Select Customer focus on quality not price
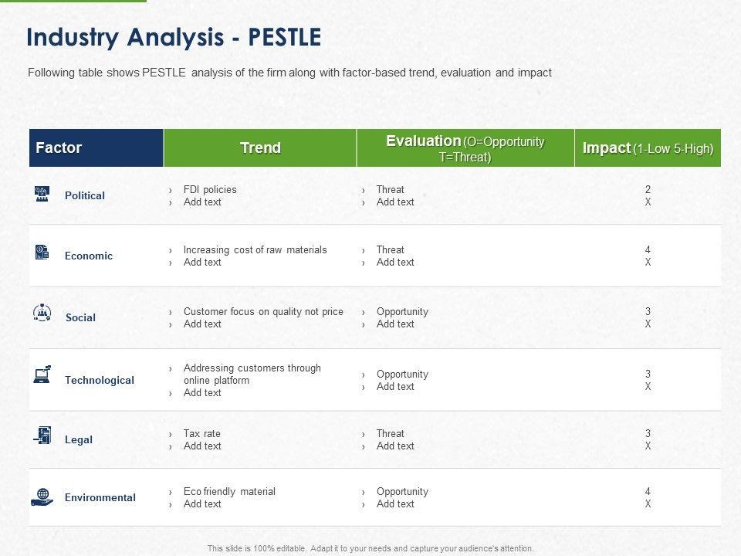This screenshot has width=741, height=556. pos(263,311)
